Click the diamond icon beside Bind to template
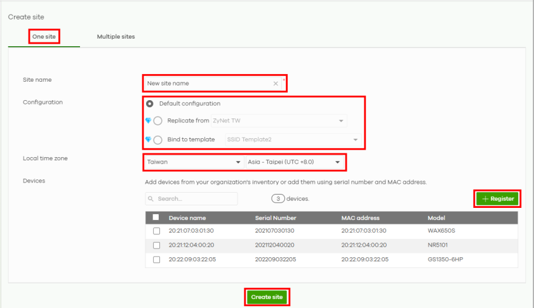This screenshot has height=308, width=534. (x=148, y=139)
